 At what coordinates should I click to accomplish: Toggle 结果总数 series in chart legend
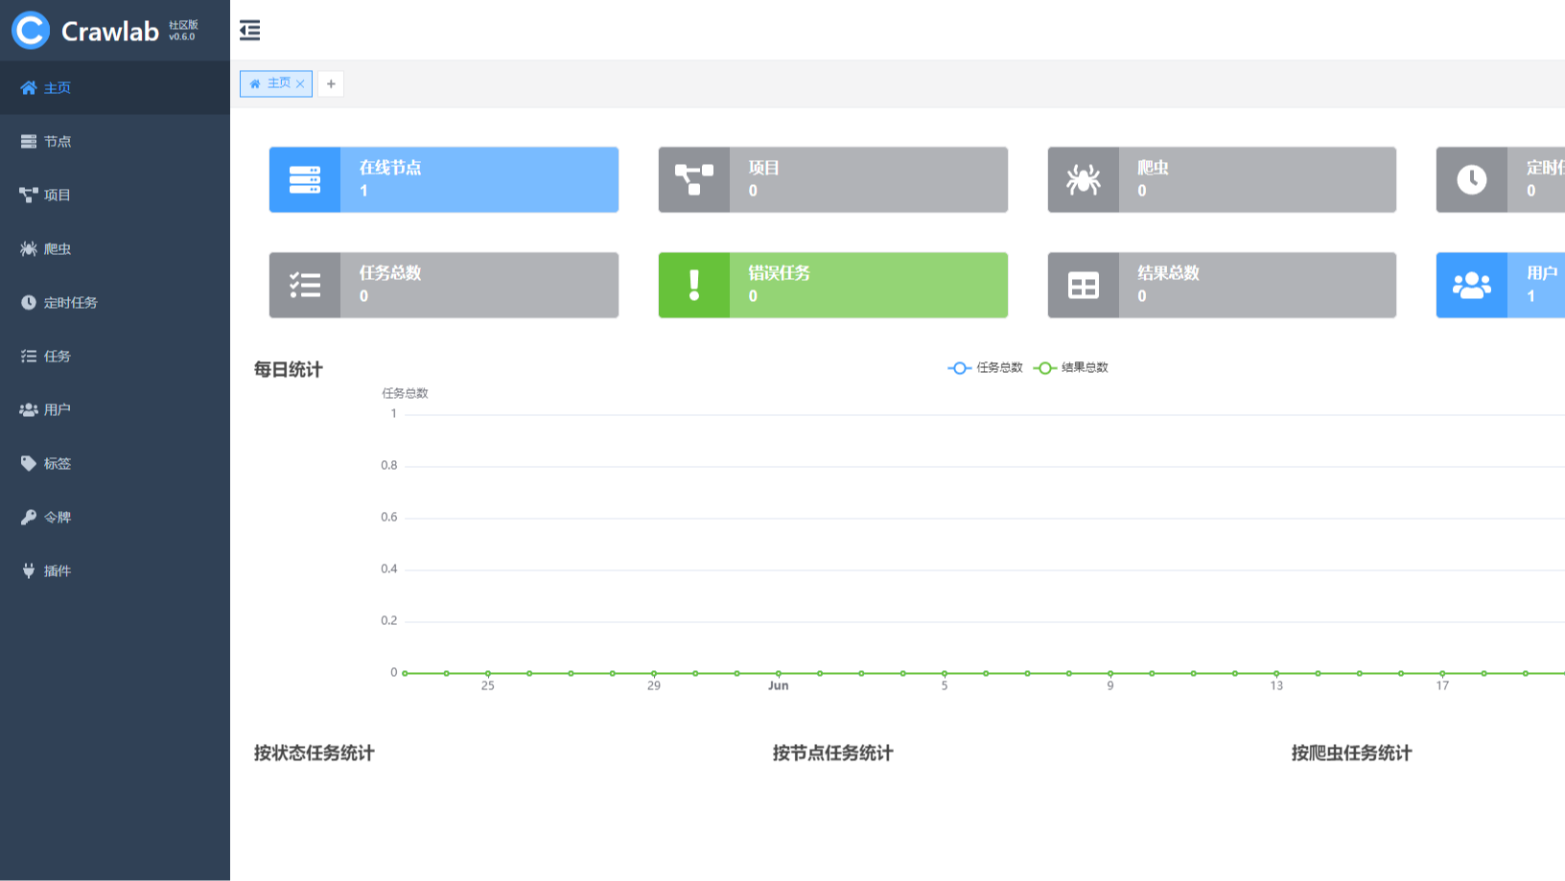click(x=1071, y=368)
